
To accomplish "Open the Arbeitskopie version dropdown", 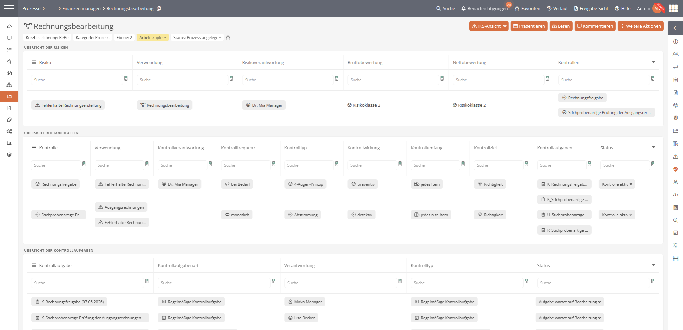I will pos(153,38).
